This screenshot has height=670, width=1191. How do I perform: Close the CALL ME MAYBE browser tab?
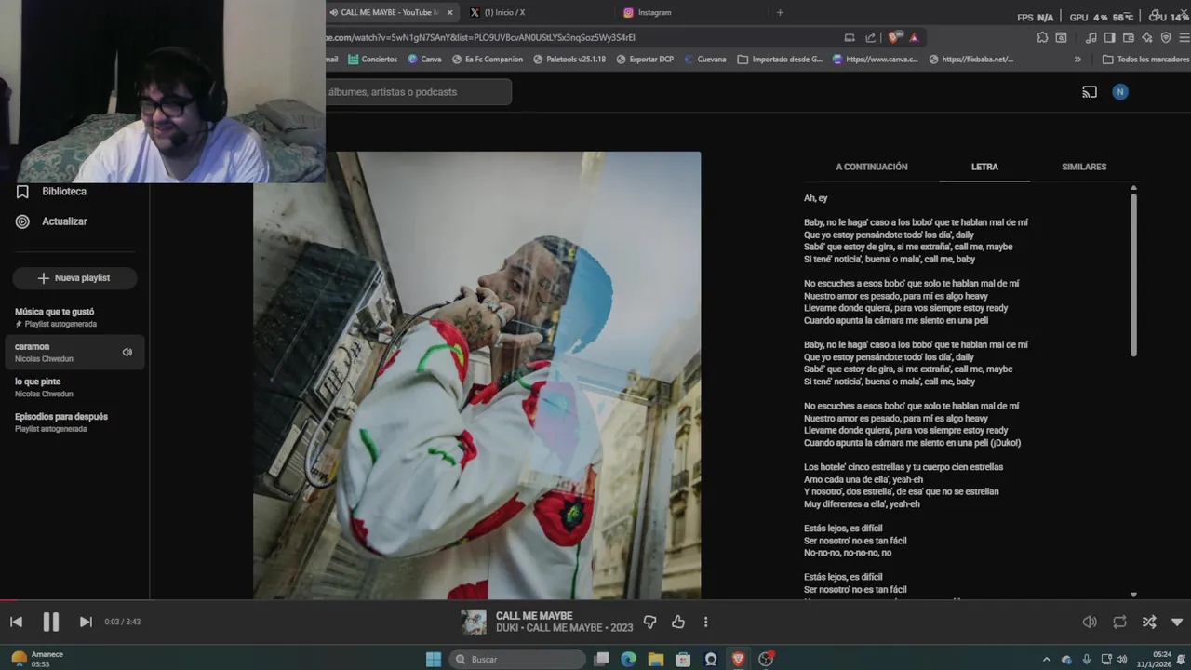[450, 12]
